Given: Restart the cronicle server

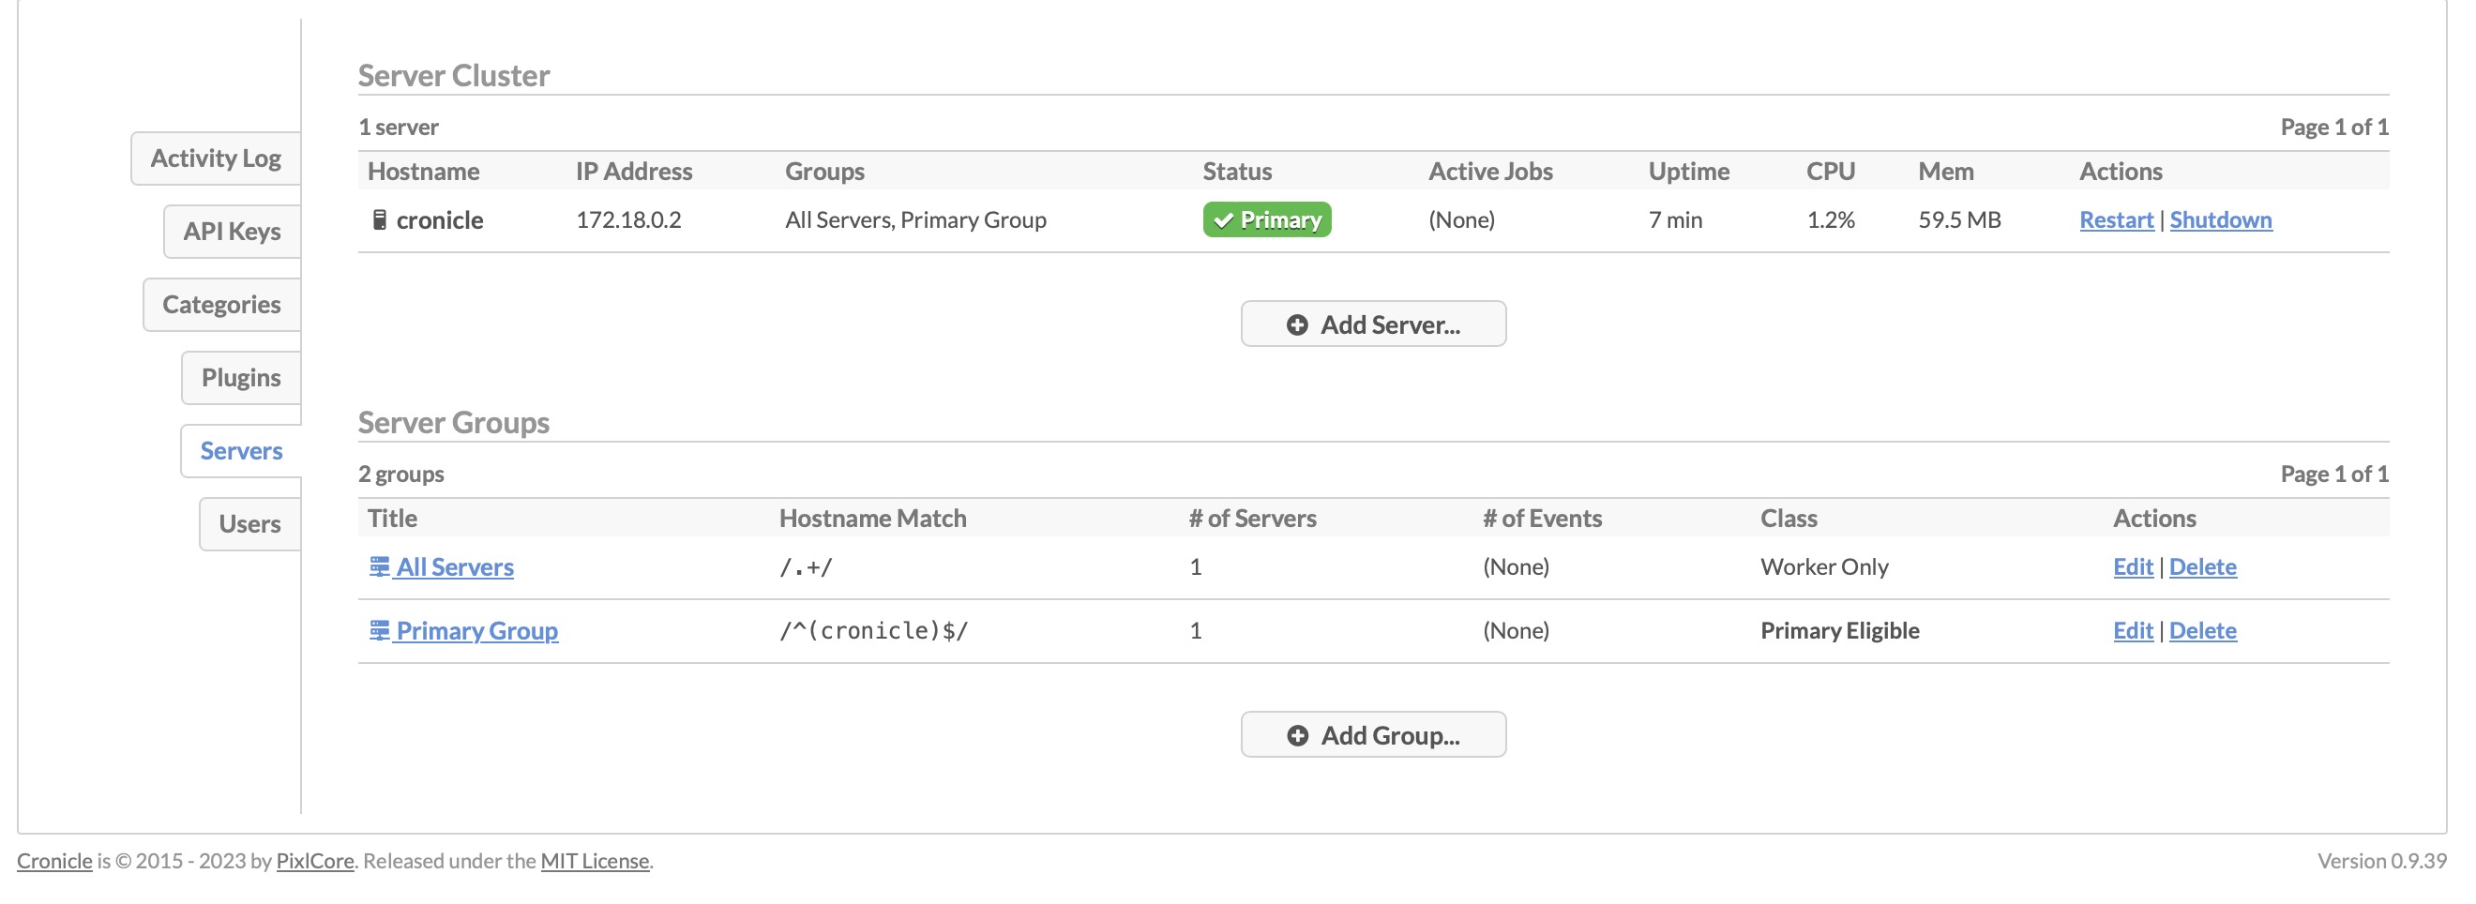Looking at the screenshot, I should tap(2116, 220).
